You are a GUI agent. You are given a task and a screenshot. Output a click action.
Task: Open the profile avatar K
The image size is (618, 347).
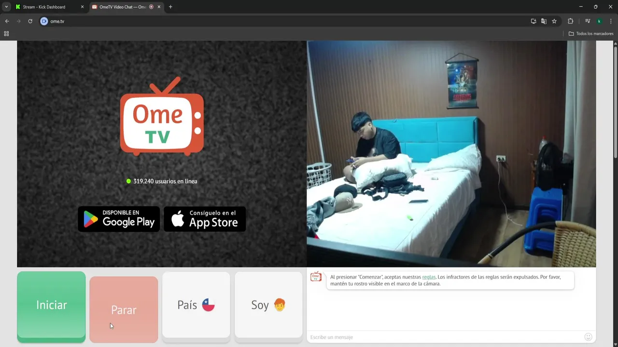[599, 21]
